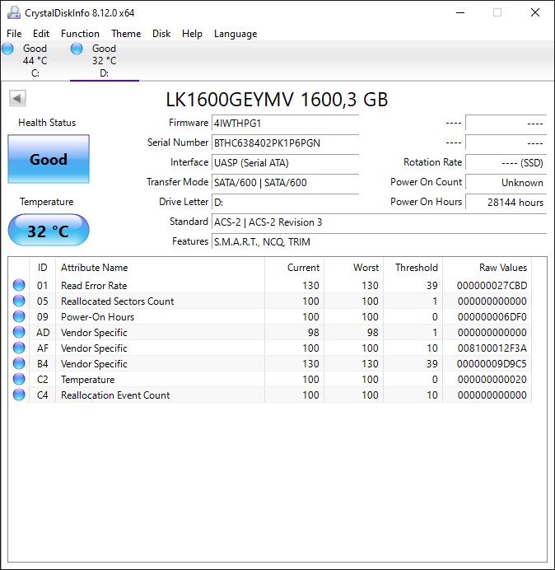Select the D: disk tab at 32 °C
Screen dimensions: 555x570
coord(105,61)
